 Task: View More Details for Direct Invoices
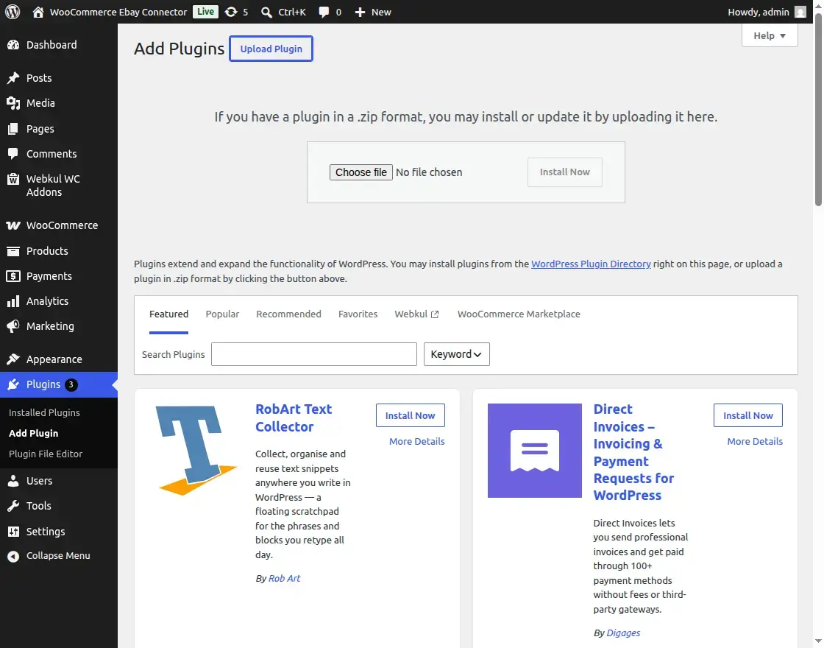tap(755, 441)
